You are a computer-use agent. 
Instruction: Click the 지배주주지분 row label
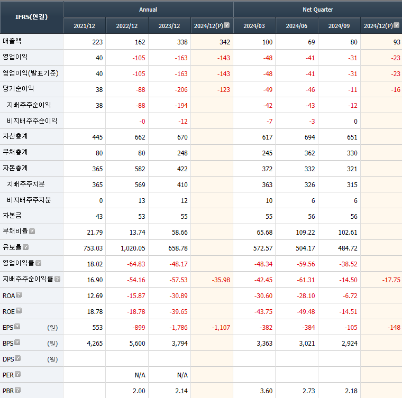click(25, 184)
